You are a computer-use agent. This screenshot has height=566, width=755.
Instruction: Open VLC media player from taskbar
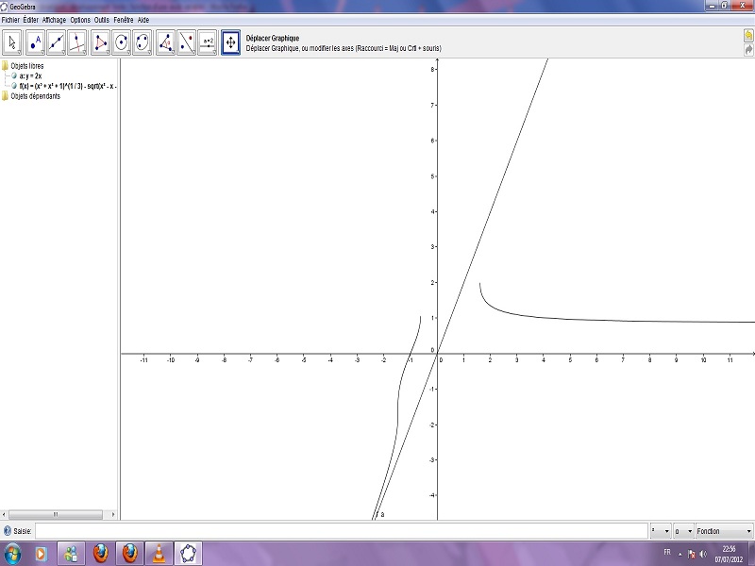coord(159,554)
